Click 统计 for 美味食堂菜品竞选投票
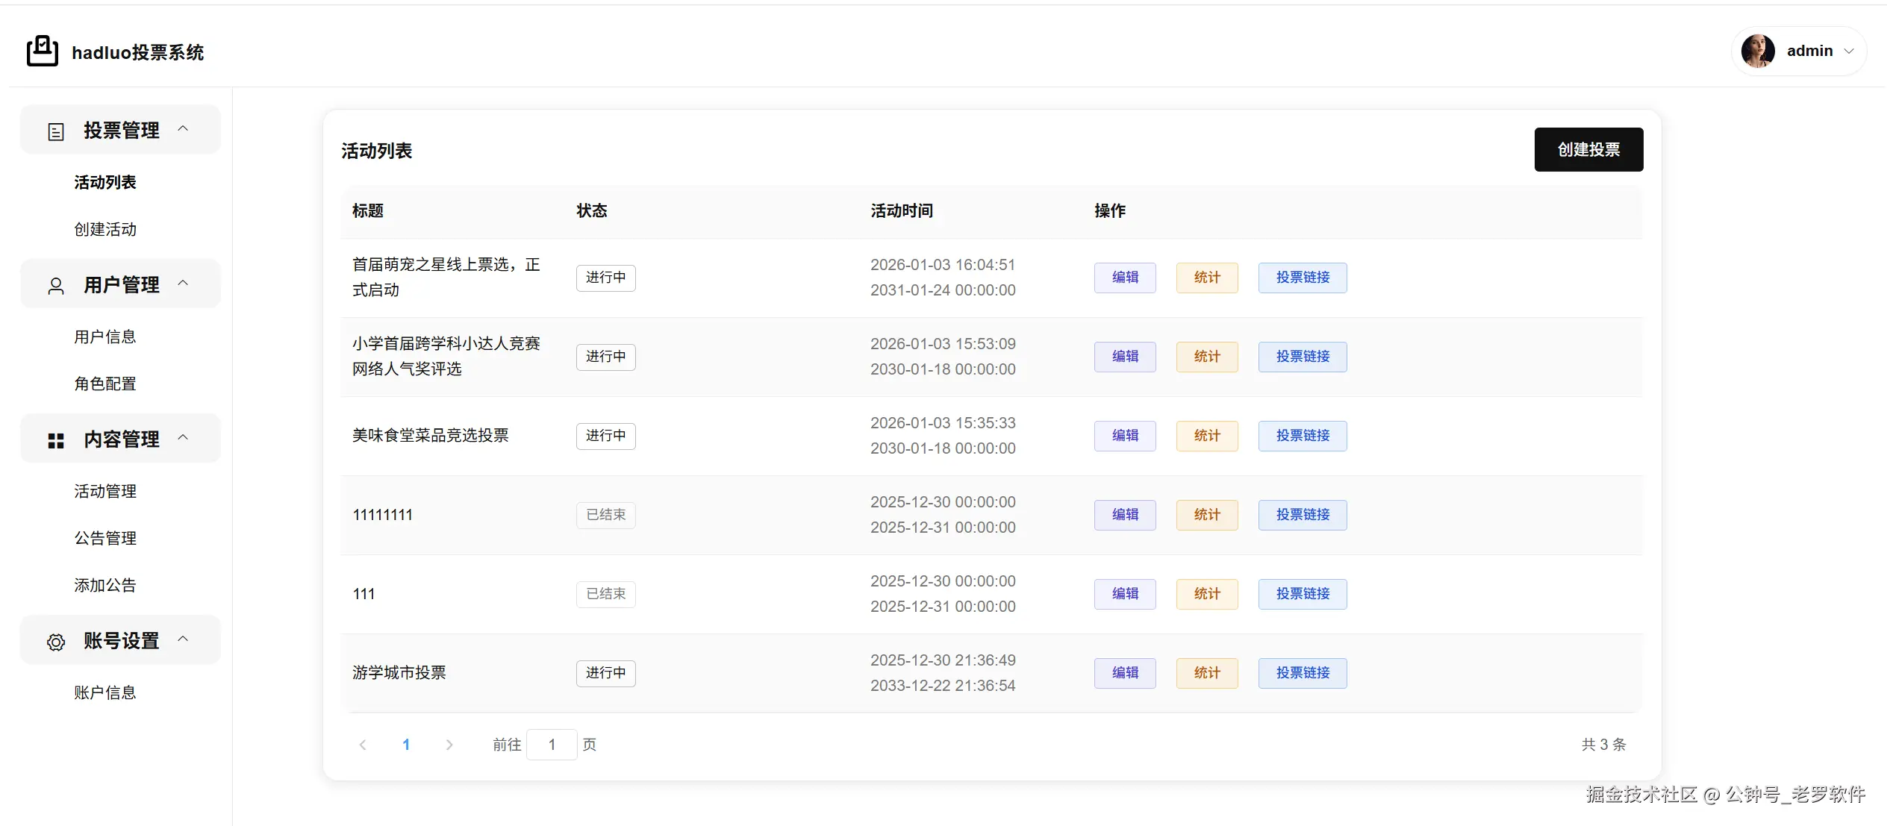This screenshot has width=1887, height=826. 1207,436
